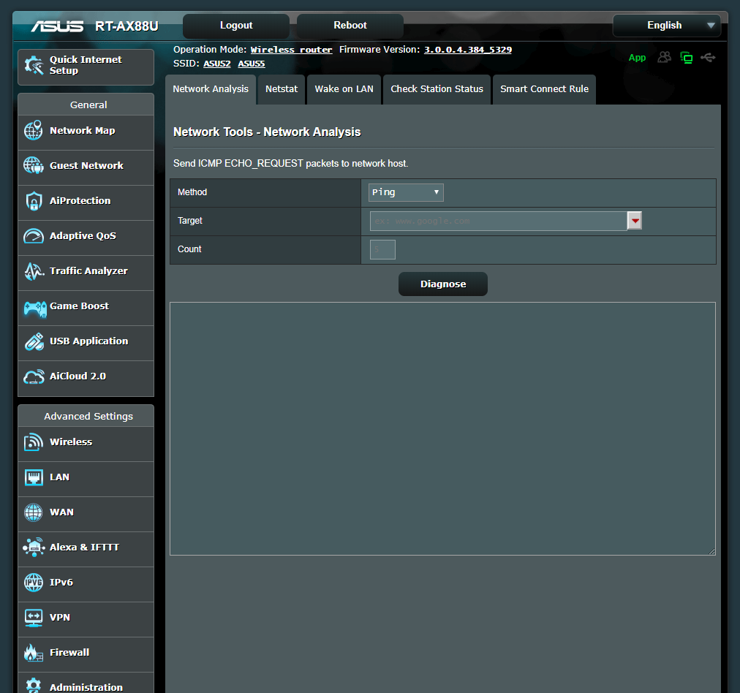Viewport: 740px width, 693px height.
Task: Click the Network Map globe icon
Action: (x=34, y=130)
